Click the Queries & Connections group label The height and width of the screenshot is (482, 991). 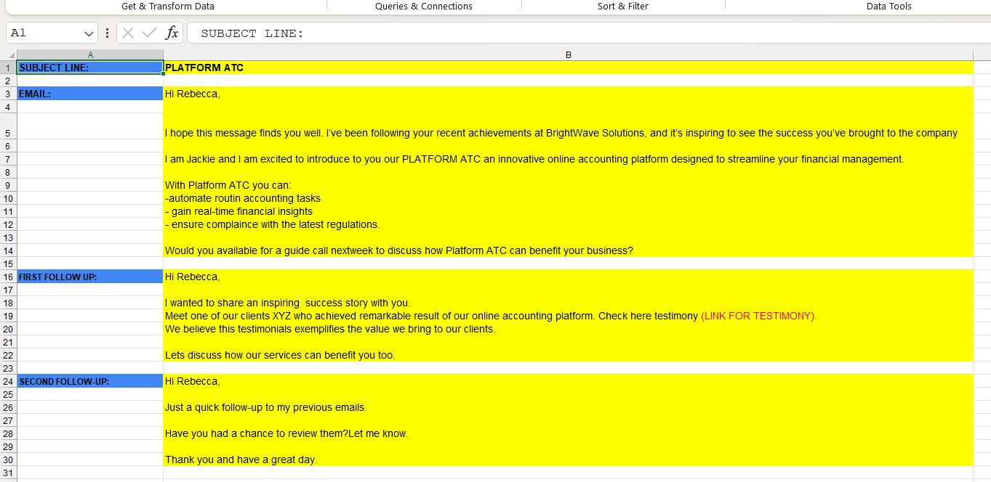pos(424,7)
